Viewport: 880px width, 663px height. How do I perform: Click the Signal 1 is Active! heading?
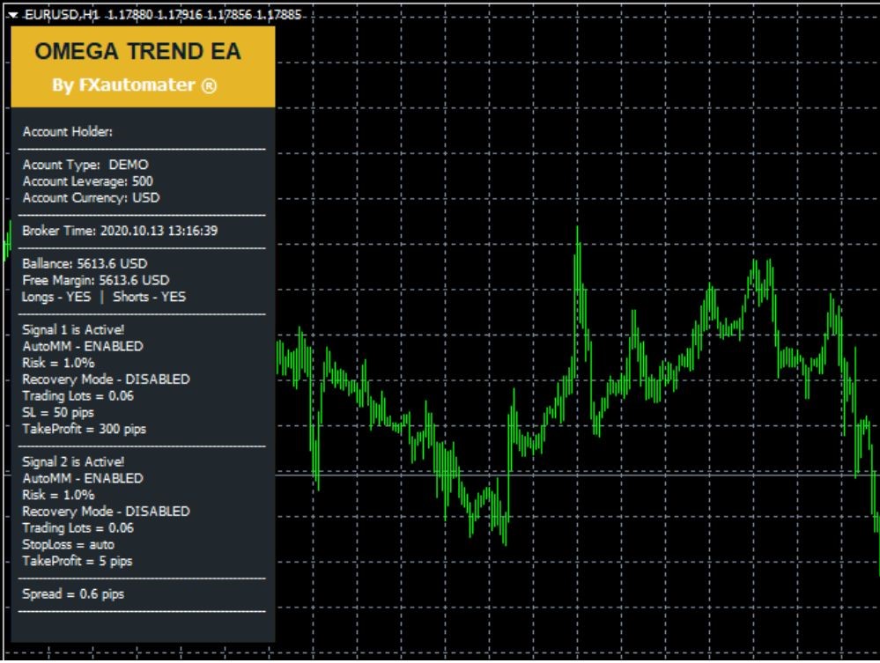point(73,330)
